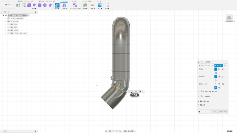The image size is (237, 133).
Task: Toggle visibility of beetle_tutorial v15 root
Action: [x=6, y=15]
